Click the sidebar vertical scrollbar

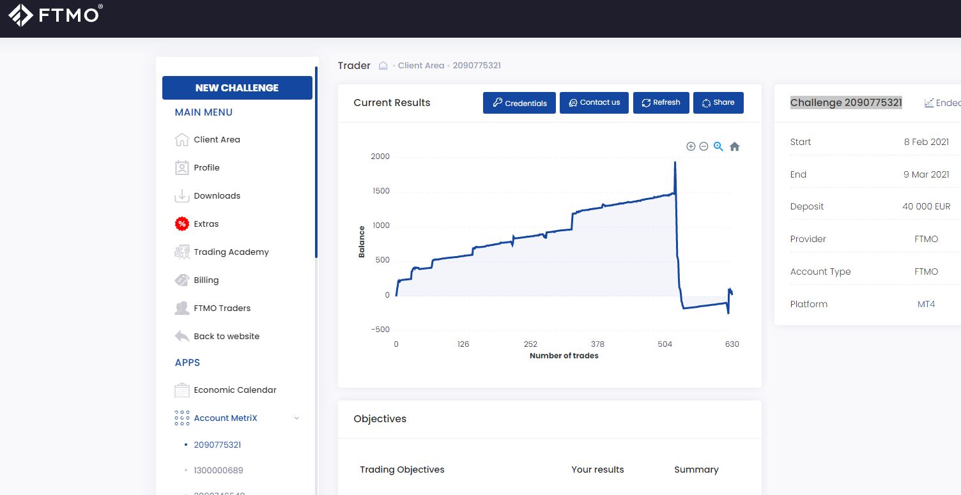click(316, 162)
